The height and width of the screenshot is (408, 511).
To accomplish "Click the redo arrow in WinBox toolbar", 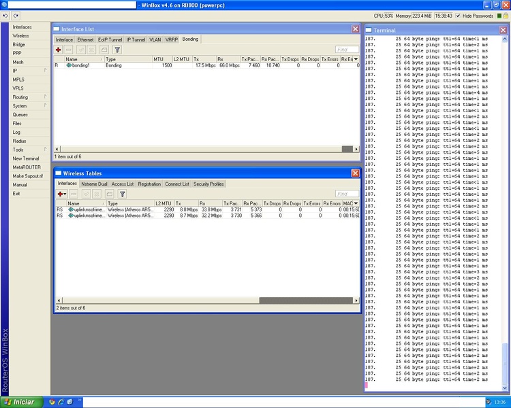I will pos(16,15).
